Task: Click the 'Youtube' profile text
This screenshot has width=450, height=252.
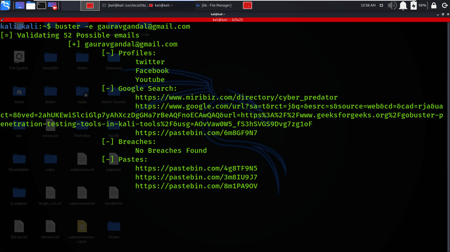Action: point(150,79)
